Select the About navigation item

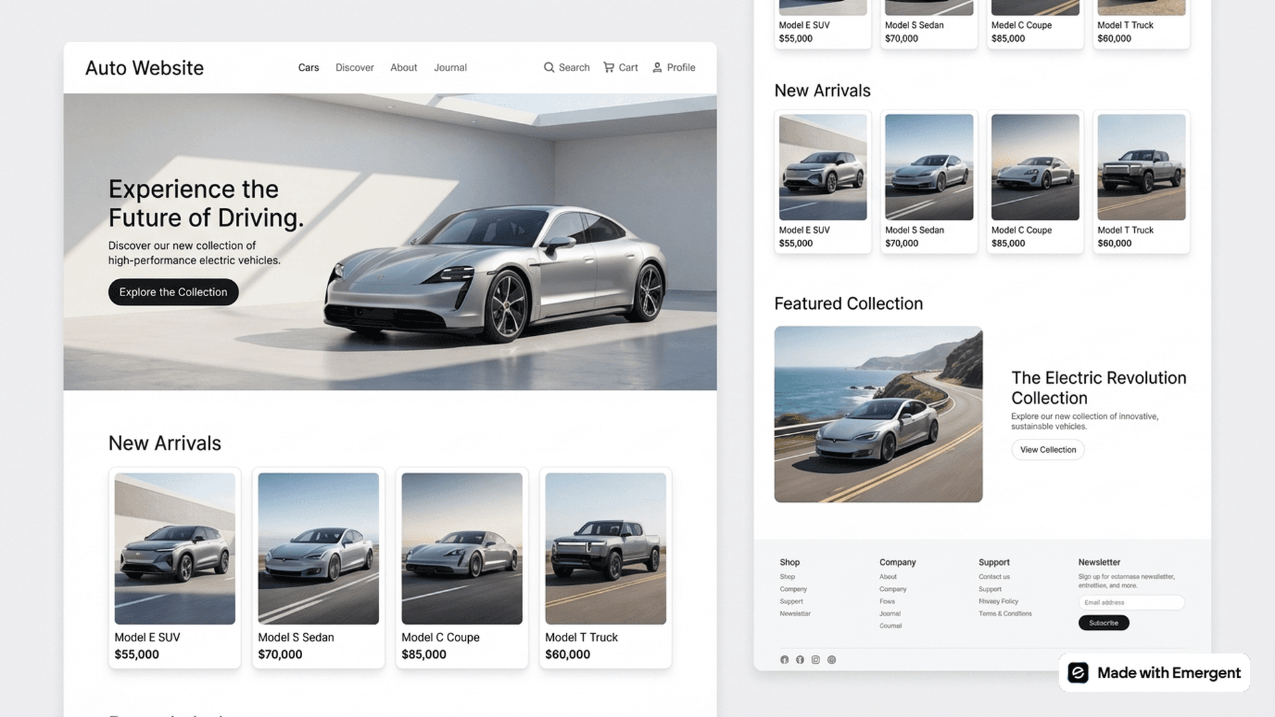click(403, 67)
